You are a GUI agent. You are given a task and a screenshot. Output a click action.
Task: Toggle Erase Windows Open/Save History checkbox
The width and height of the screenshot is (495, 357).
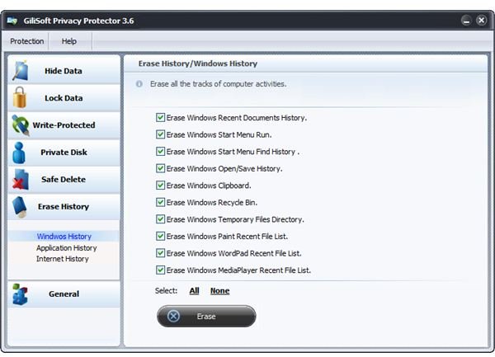[160, 168]
